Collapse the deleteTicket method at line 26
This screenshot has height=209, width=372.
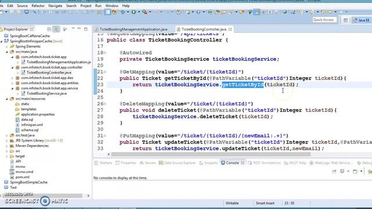click(105, 104)
